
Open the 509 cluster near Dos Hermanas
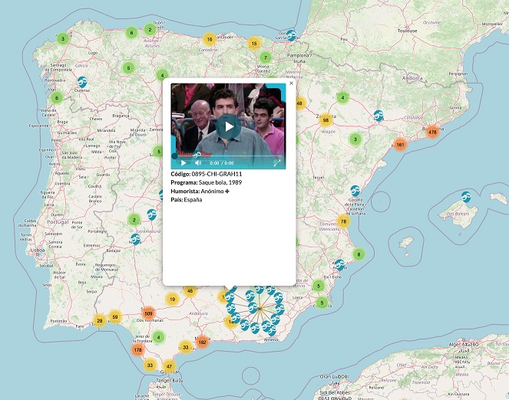tap(148, 313)
